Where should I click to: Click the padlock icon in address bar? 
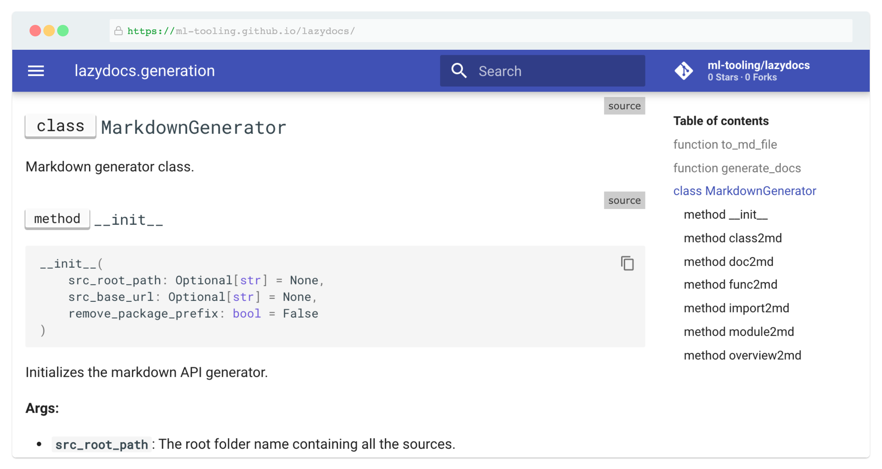(x=118, y=31)
